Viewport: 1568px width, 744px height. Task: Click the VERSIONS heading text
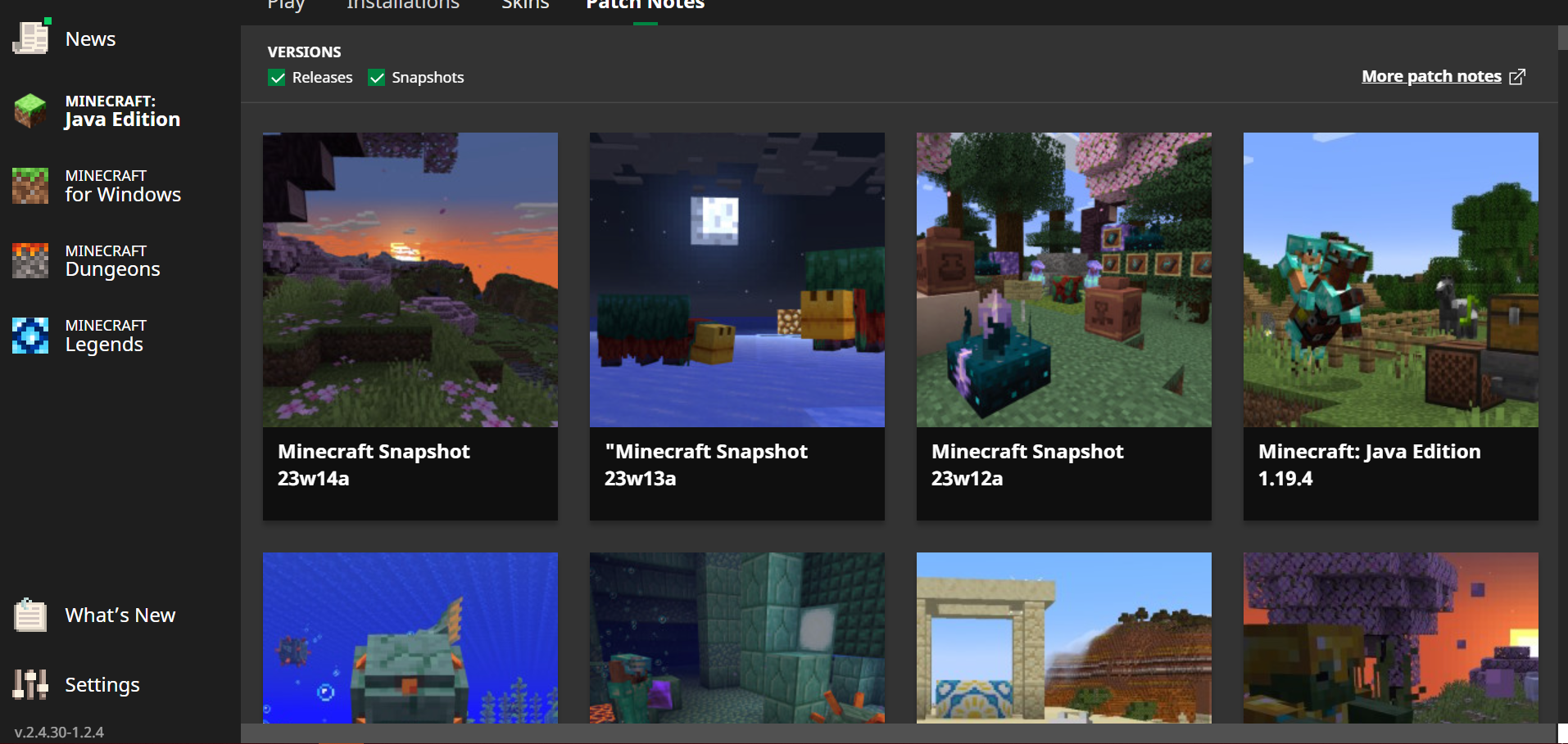coord(304,52)
